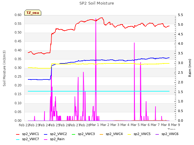194x145 pixels.
Task: Toggle the sp2_VWC3 legend entry
Action: (83, 134)
